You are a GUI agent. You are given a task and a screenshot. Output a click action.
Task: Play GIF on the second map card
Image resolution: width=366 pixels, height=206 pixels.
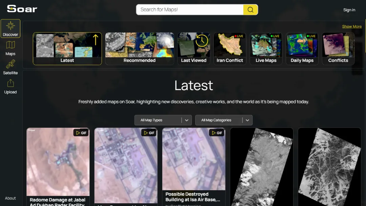[149, 133]
